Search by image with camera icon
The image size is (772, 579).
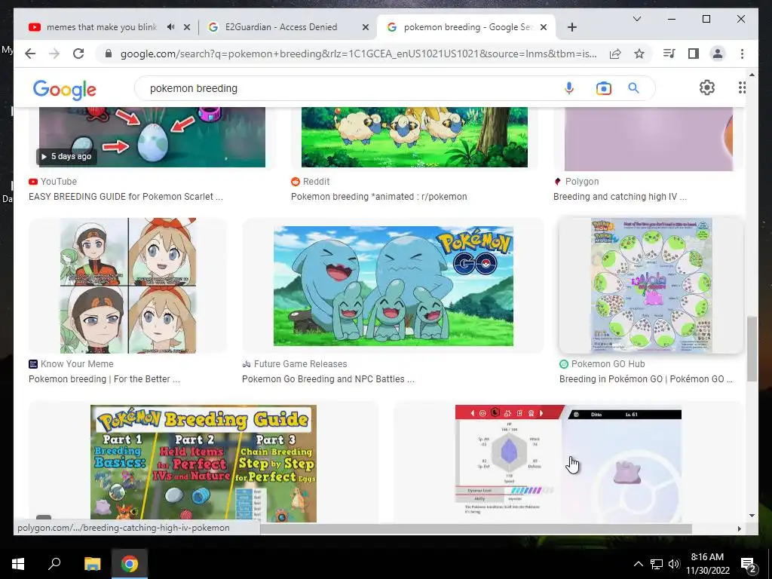pyautogui.click(x=604, y=88)
